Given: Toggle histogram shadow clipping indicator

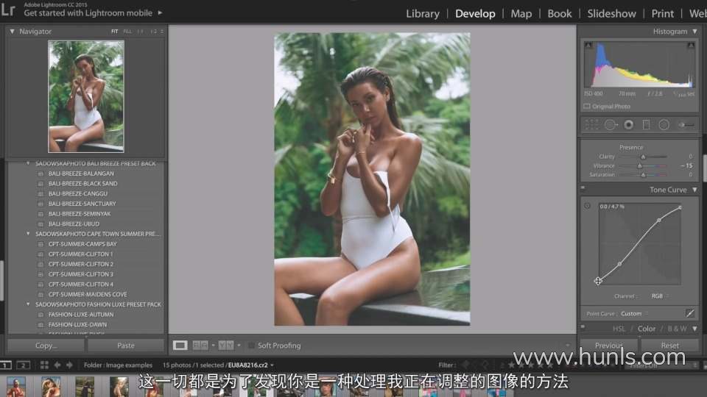Looking at the screenshot, I should (x=588, y=45).
